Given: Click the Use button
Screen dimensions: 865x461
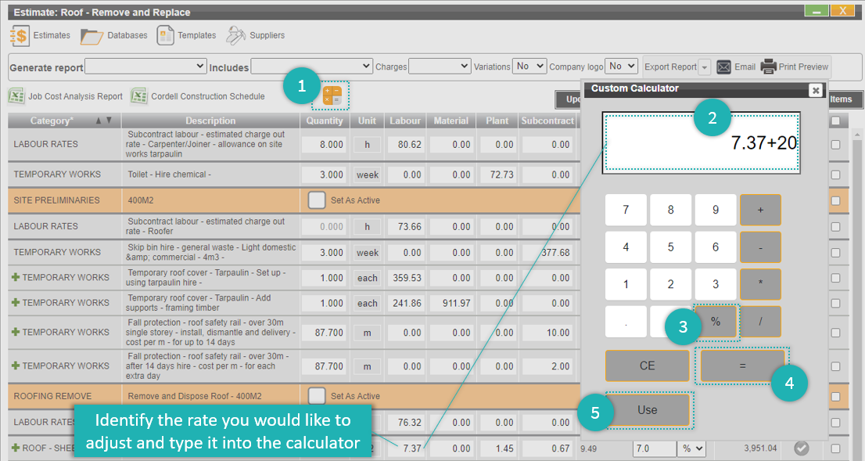Looking at the screenshot, I should [x=647, y=410].
